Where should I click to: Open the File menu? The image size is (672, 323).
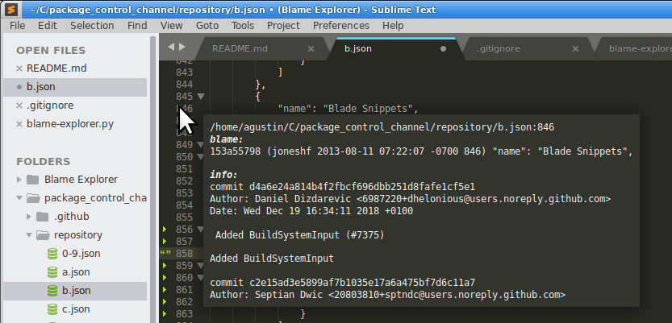pyautogui.click(x=17, y=26)
